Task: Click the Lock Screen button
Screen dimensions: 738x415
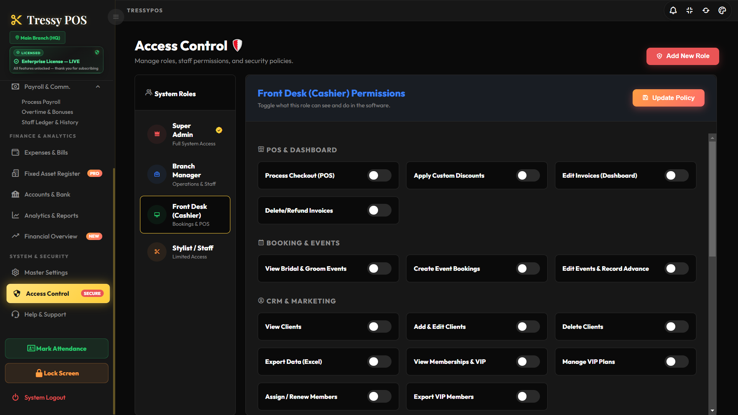Action: pyautogui.click(x=57, y=373)
